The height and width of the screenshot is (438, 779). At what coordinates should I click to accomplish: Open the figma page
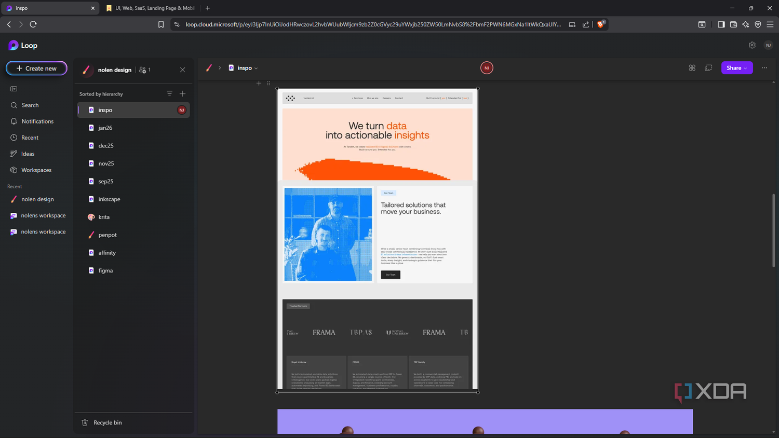click(133, 271)
